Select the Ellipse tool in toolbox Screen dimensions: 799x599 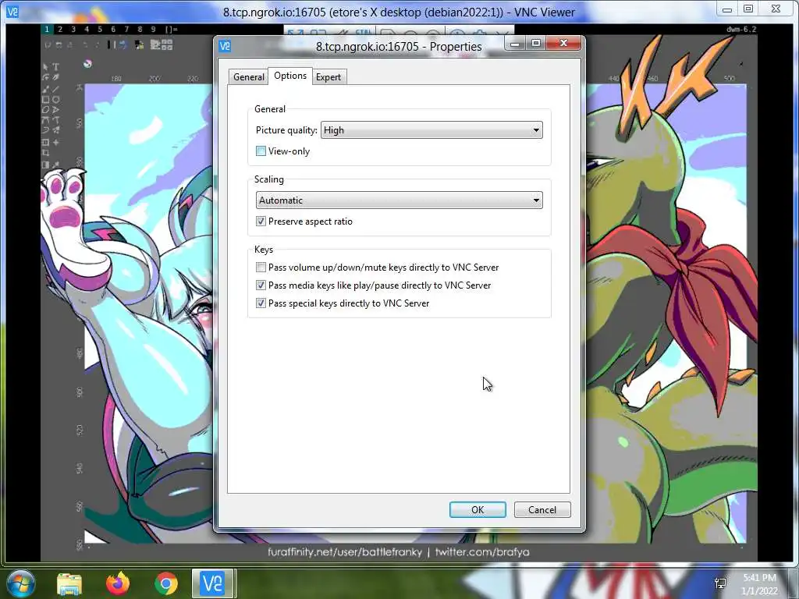point(56,99)
